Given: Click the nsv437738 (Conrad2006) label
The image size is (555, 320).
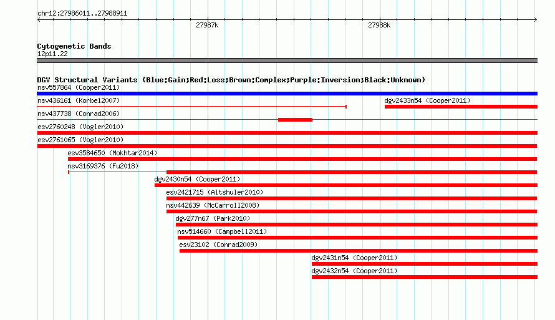Looking at the screenshot, I should pos(79,114).
